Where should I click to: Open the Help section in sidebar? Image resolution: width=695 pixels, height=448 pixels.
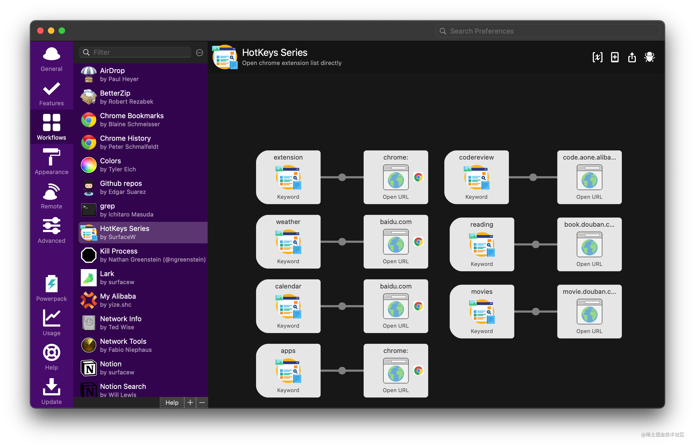tap(51, 357)
